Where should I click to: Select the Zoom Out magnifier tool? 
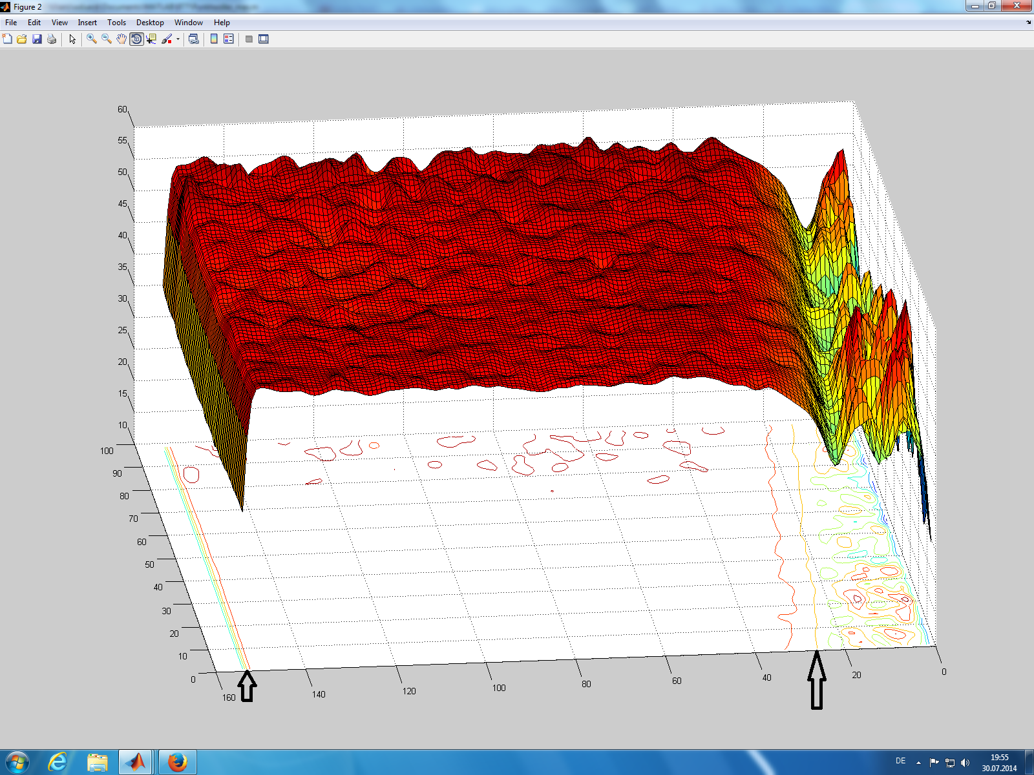[x=107, y=39]
